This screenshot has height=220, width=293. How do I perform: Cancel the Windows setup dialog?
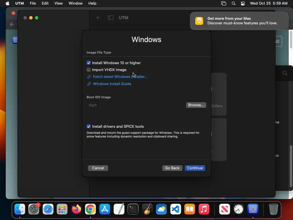point(98,168)
